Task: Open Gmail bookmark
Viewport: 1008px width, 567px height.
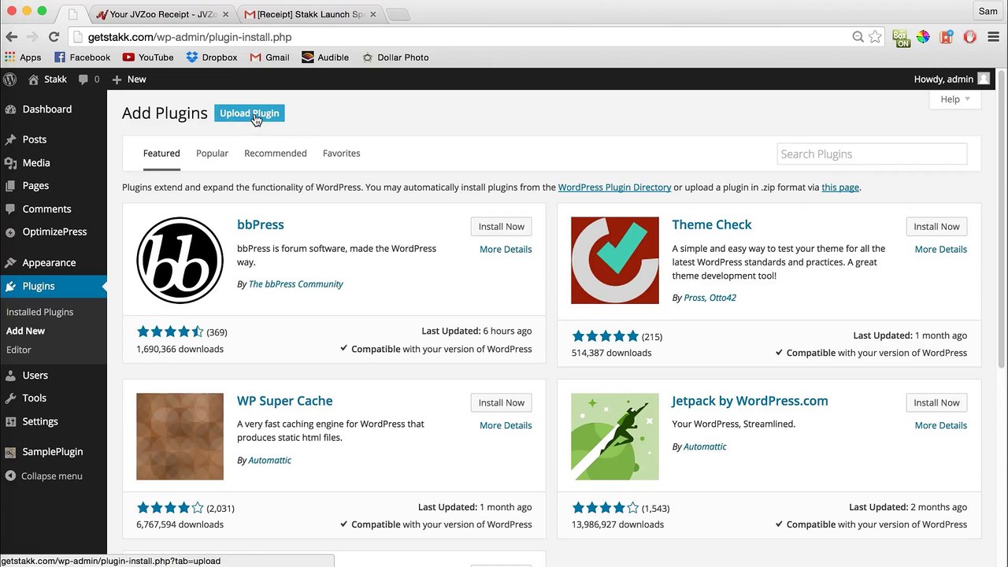Action: coord(269,57)
